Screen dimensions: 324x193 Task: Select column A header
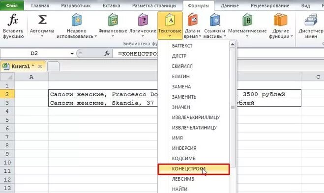[31, 77]
